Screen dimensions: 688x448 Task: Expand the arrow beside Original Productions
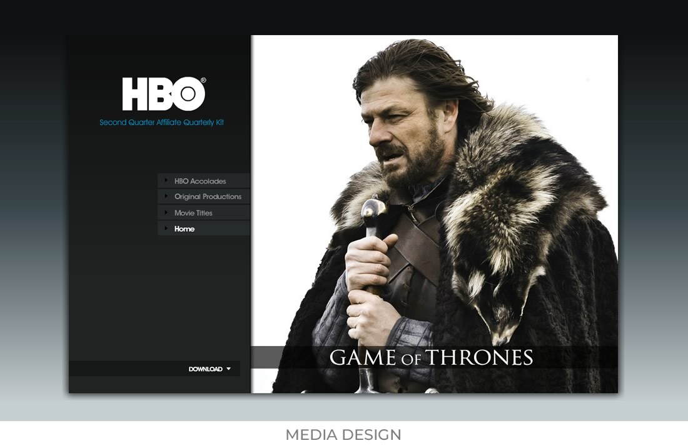[x=166, y=196]
